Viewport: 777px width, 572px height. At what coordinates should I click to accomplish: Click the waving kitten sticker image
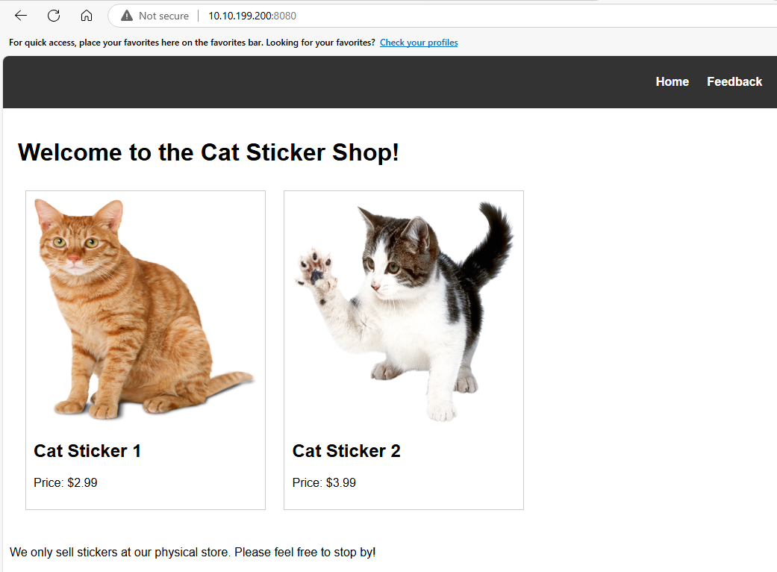pyautogui.click(x=403, y=311)
